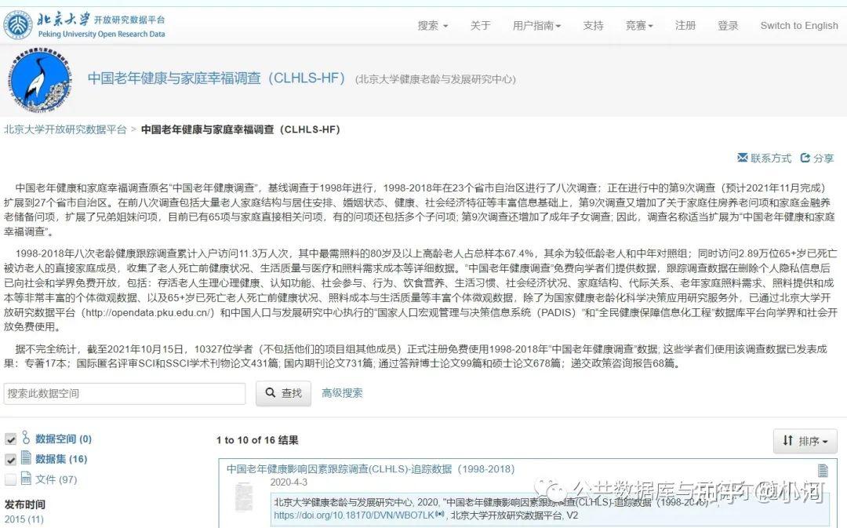Open the doi.org/10.18170/DVN/WBO7LK link
Viewport: 847px width, 528px height.
354,515
